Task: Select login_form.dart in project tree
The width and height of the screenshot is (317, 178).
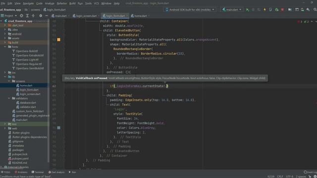Action: coord(29,89)
